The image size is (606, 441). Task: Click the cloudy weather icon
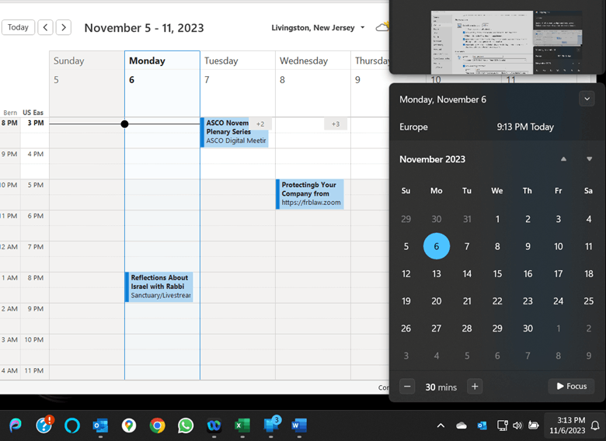point(382,27)
